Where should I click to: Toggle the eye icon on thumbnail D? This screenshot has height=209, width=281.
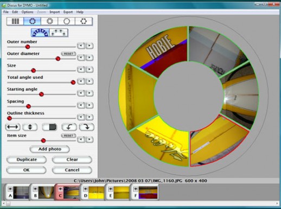coord(86,189)
